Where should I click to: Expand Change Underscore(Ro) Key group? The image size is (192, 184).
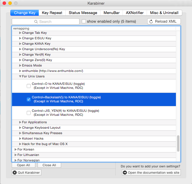pos(20,49)
